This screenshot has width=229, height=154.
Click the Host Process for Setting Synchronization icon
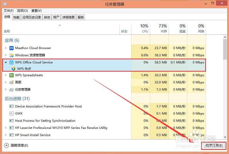pos(12,121)
